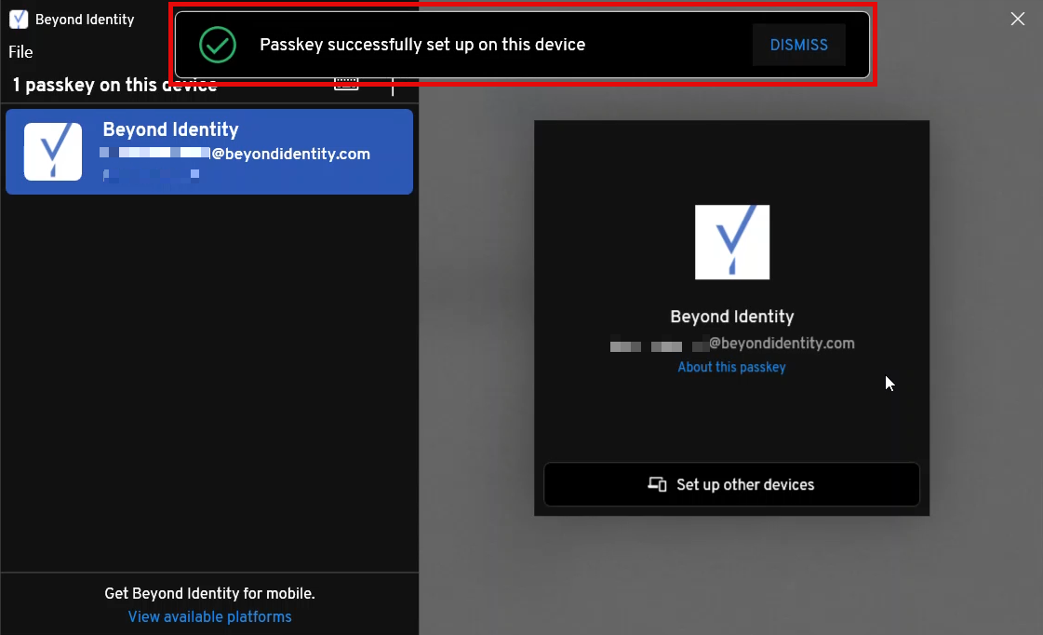
Task: Click the "1 passkey on this device" heading
Action: (x=114, y=86)
